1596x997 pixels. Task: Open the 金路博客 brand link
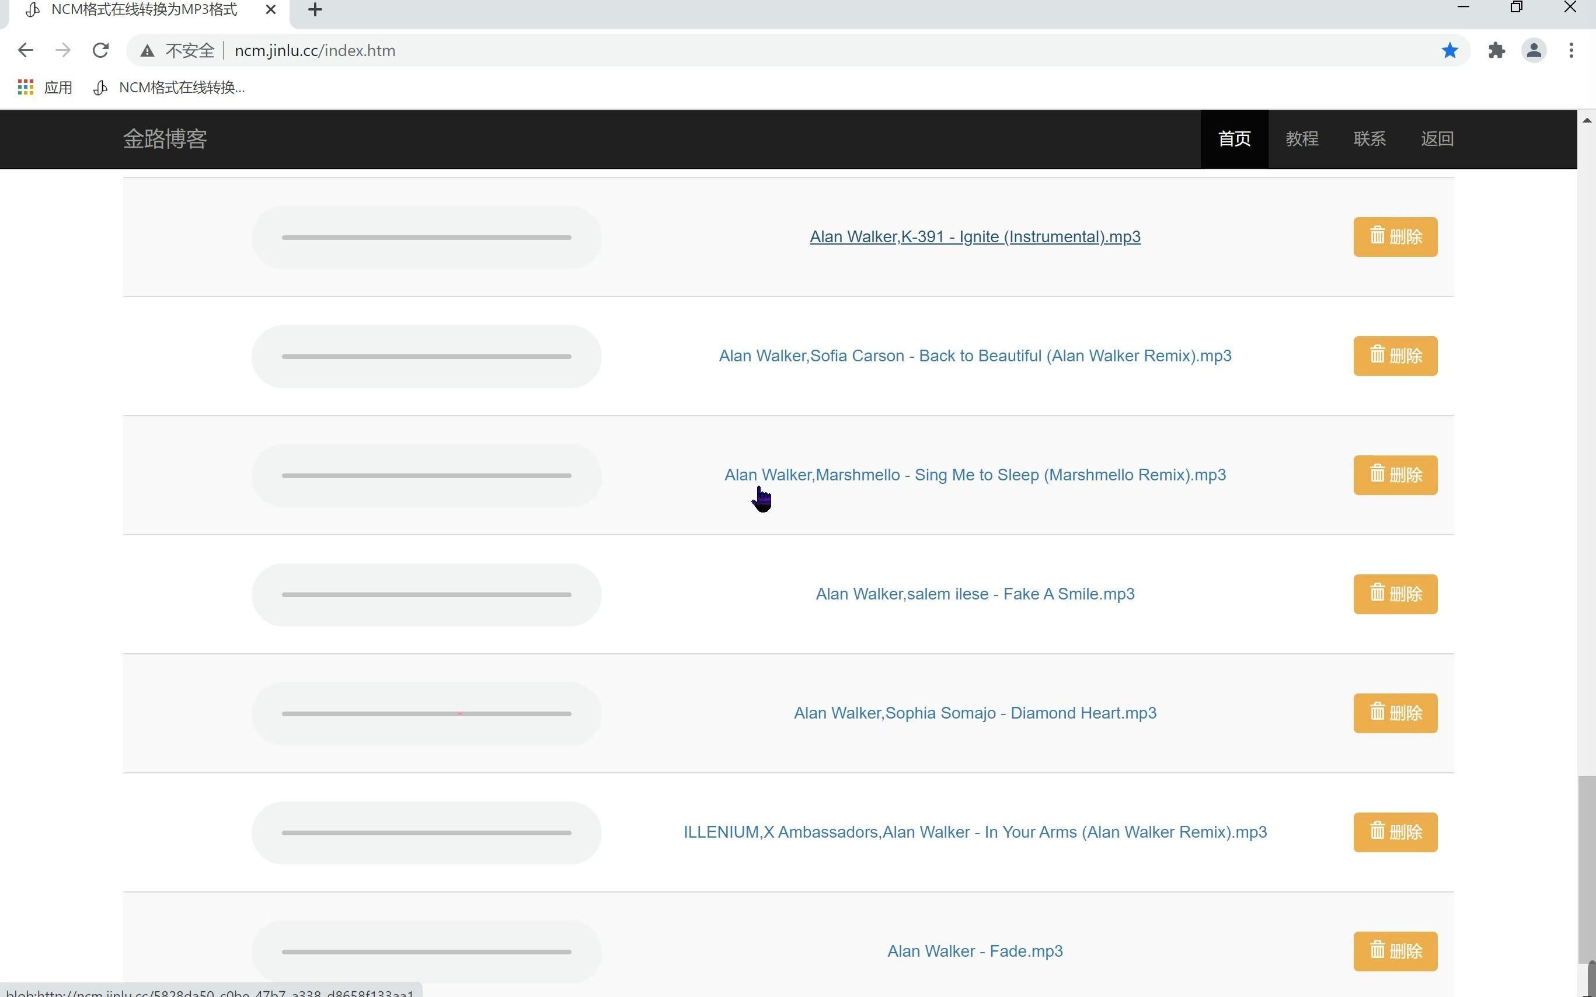(165, 139)
